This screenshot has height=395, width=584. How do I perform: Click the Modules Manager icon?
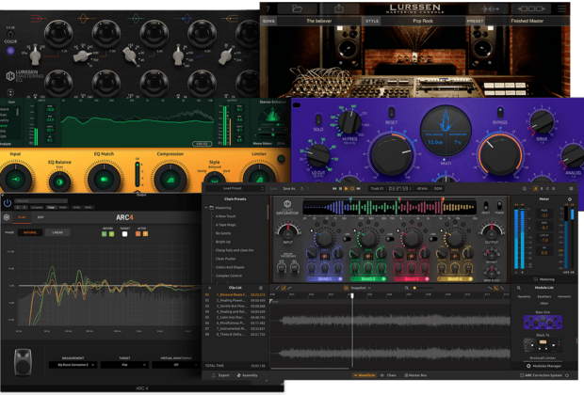click(x=528, y=366)
